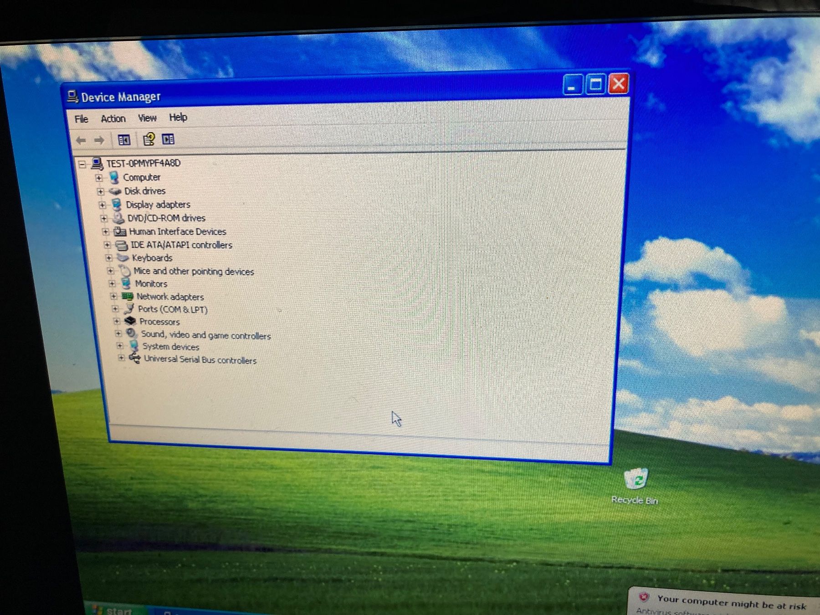Click the Universal Serial Bus controllers icon
Viewport: 820px width, 615px height.
pyautogui.click(x=135, y=358)
